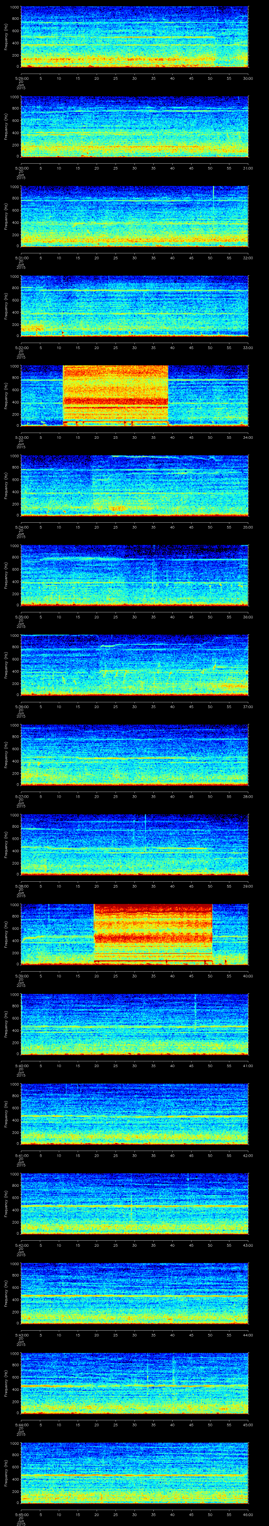Click the 1000 frequency tick of the 5:29:00 panel

pyautogui.click(x=14, y=8)
